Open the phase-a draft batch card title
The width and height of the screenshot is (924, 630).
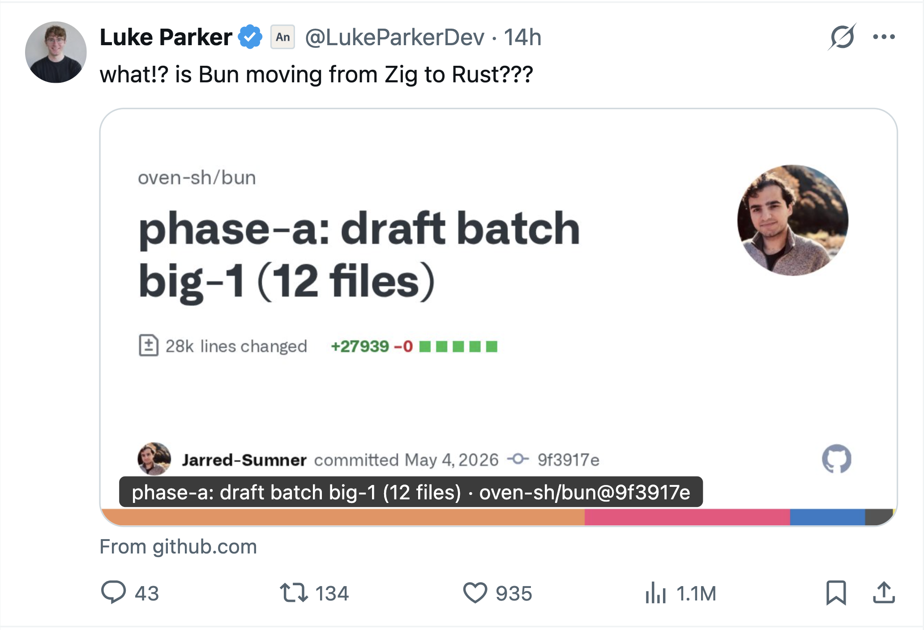click(359, 254)
